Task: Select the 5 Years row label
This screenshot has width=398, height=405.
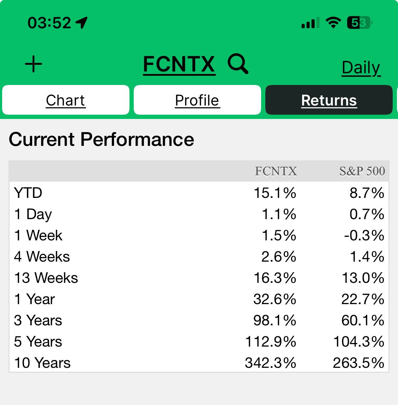Action: (38, 342)
